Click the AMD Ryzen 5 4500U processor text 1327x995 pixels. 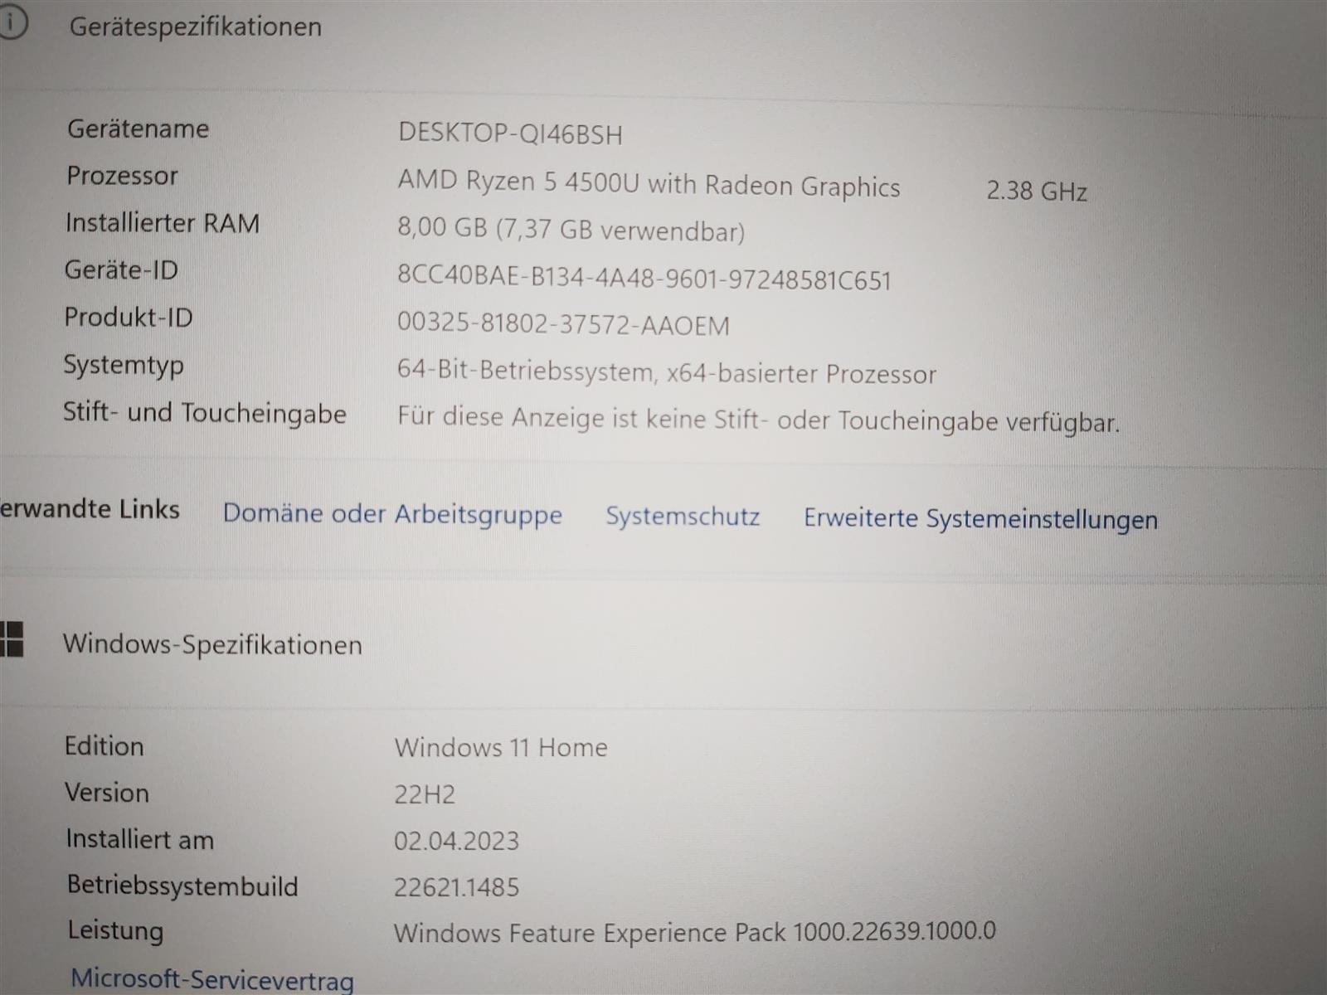[x=649, y=184]
